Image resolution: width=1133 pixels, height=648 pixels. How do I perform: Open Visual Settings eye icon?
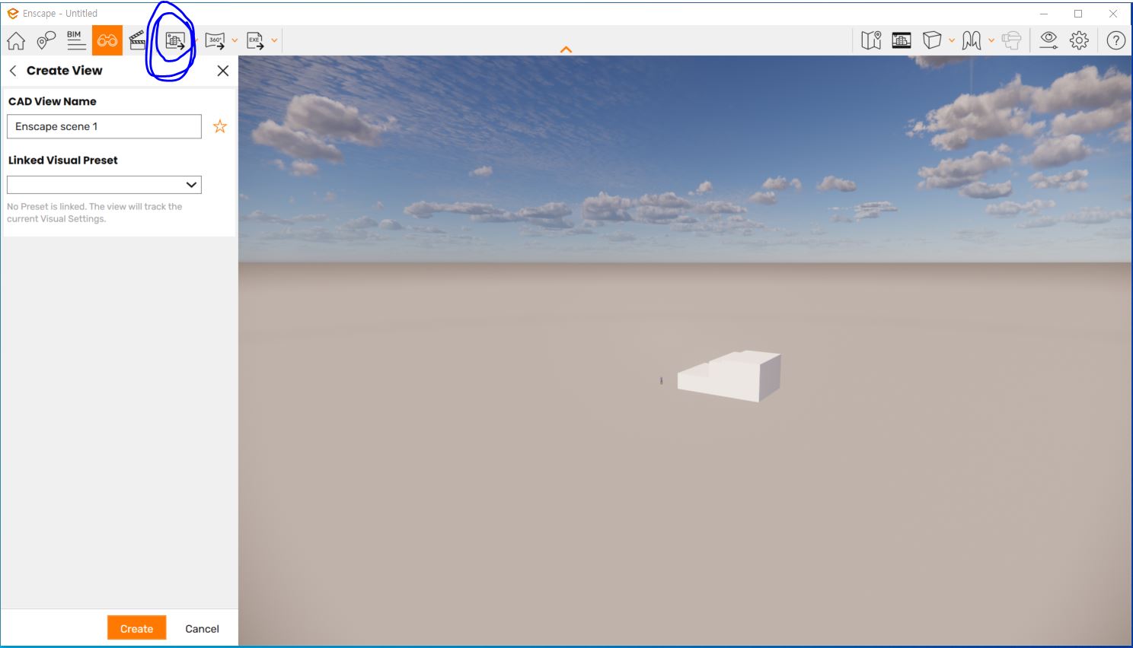pyautogui.click(x=1048, y=40)
